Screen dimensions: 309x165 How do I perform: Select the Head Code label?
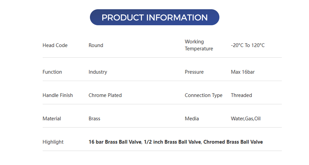(x=55, y=45)
